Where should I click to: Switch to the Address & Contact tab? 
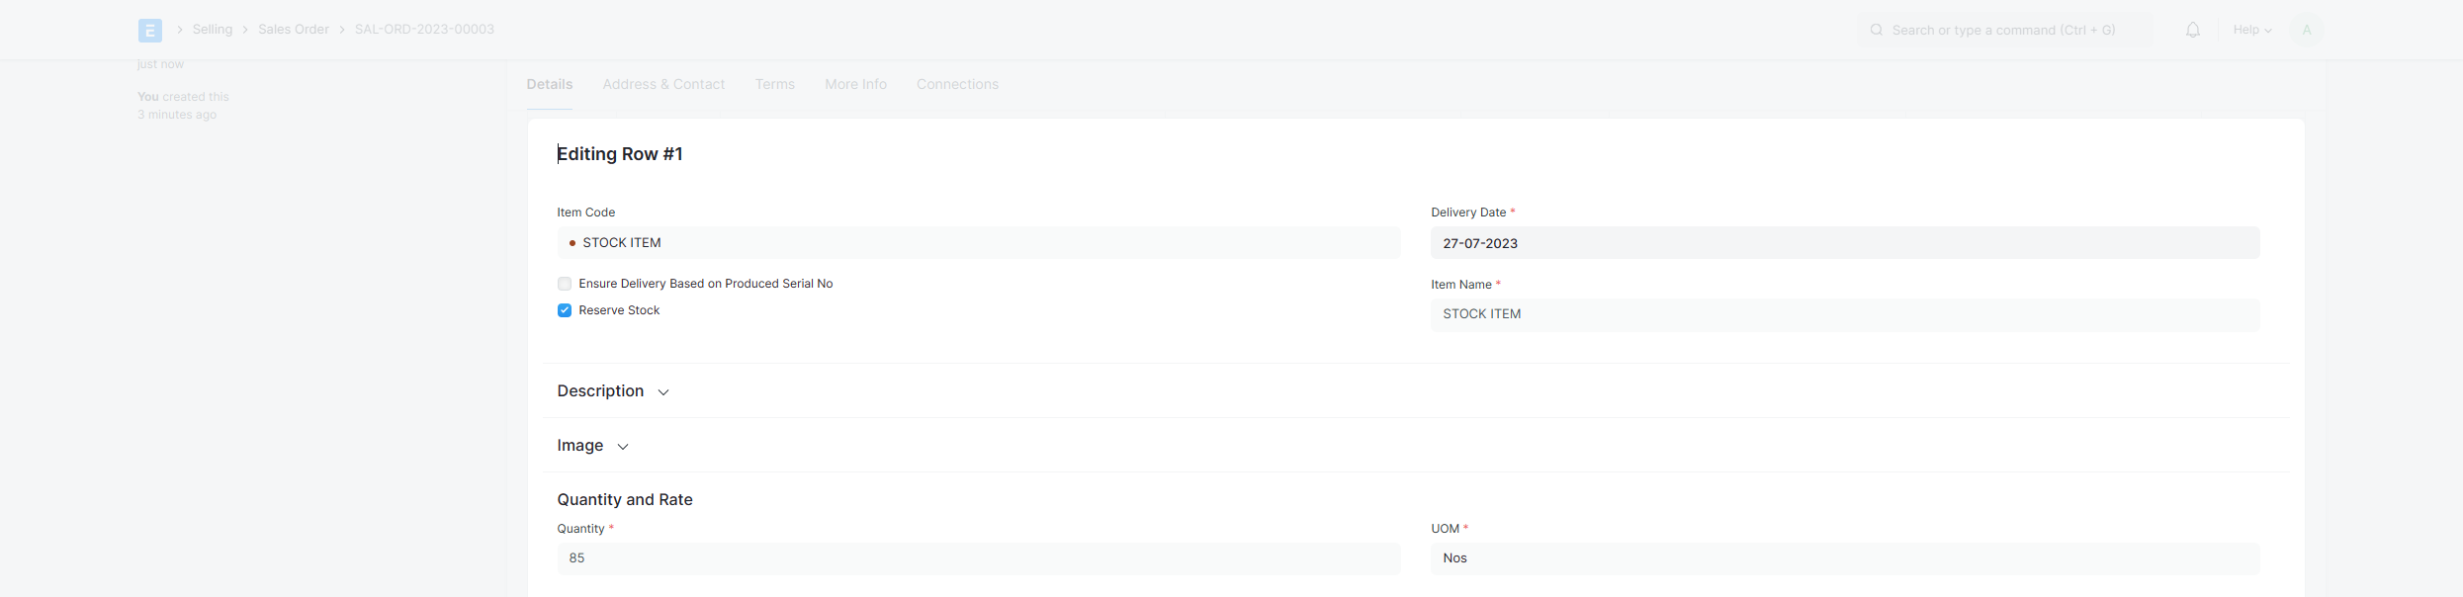[663, 85]
